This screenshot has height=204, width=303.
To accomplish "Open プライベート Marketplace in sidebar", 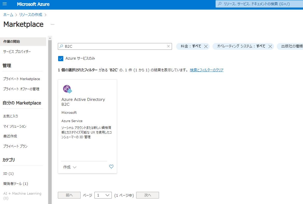I will (x=22, y=79).
